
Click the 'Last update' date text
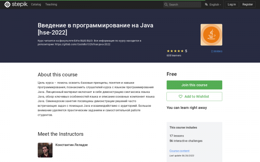point(182,156)
